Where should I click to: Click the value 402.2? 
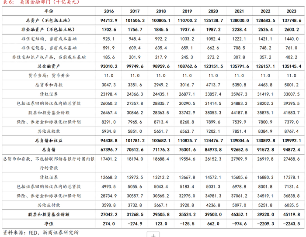pyautogui.click(x=292, y=57)
